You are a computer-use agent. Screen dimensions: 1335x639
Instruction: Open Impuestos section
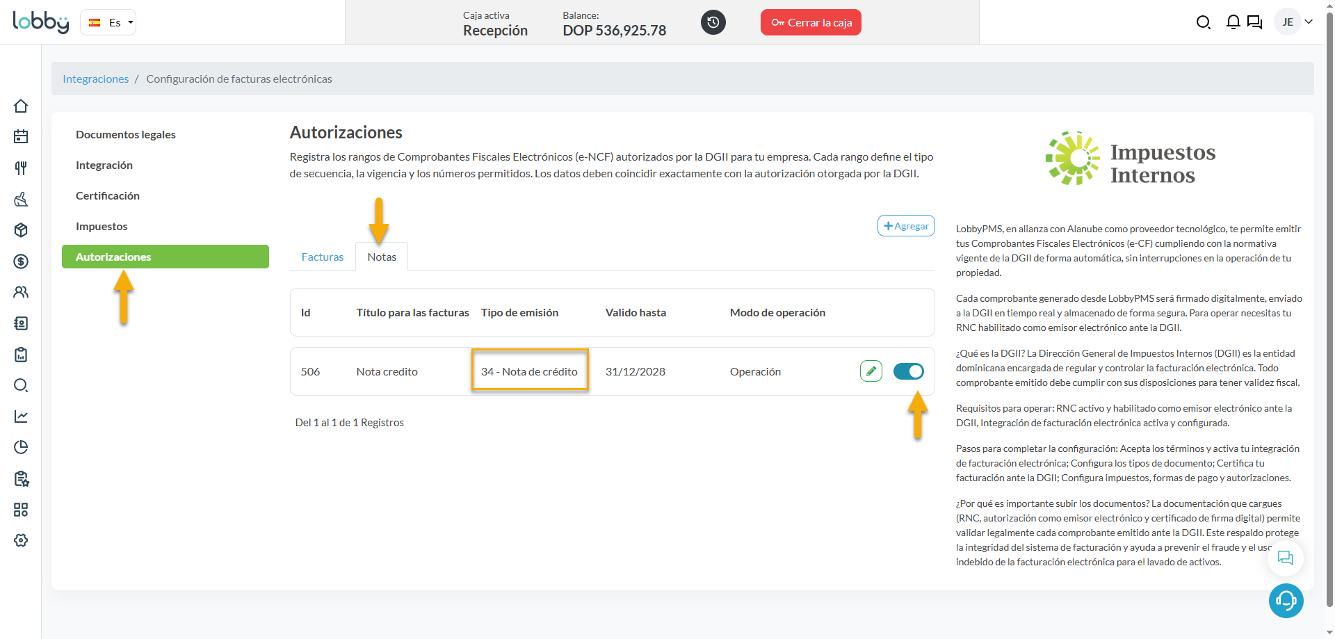coord(102,226)
